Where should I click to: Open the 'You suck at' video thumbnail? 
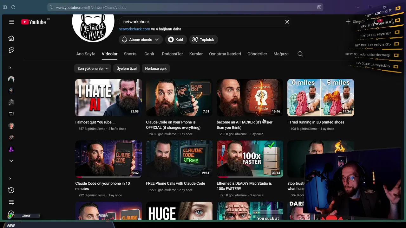coord(250,211)
